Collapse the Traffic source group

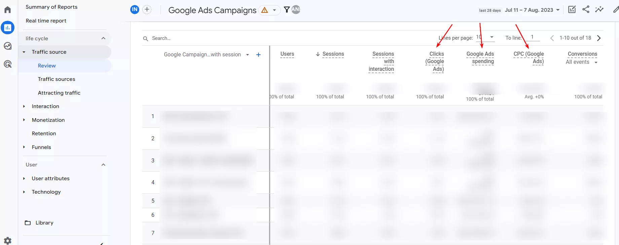(x=24, y=52)
